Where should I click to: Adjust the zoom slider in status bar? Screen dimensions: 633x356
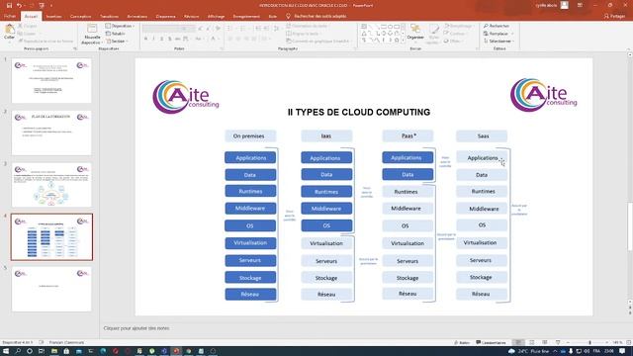[589, 342]
